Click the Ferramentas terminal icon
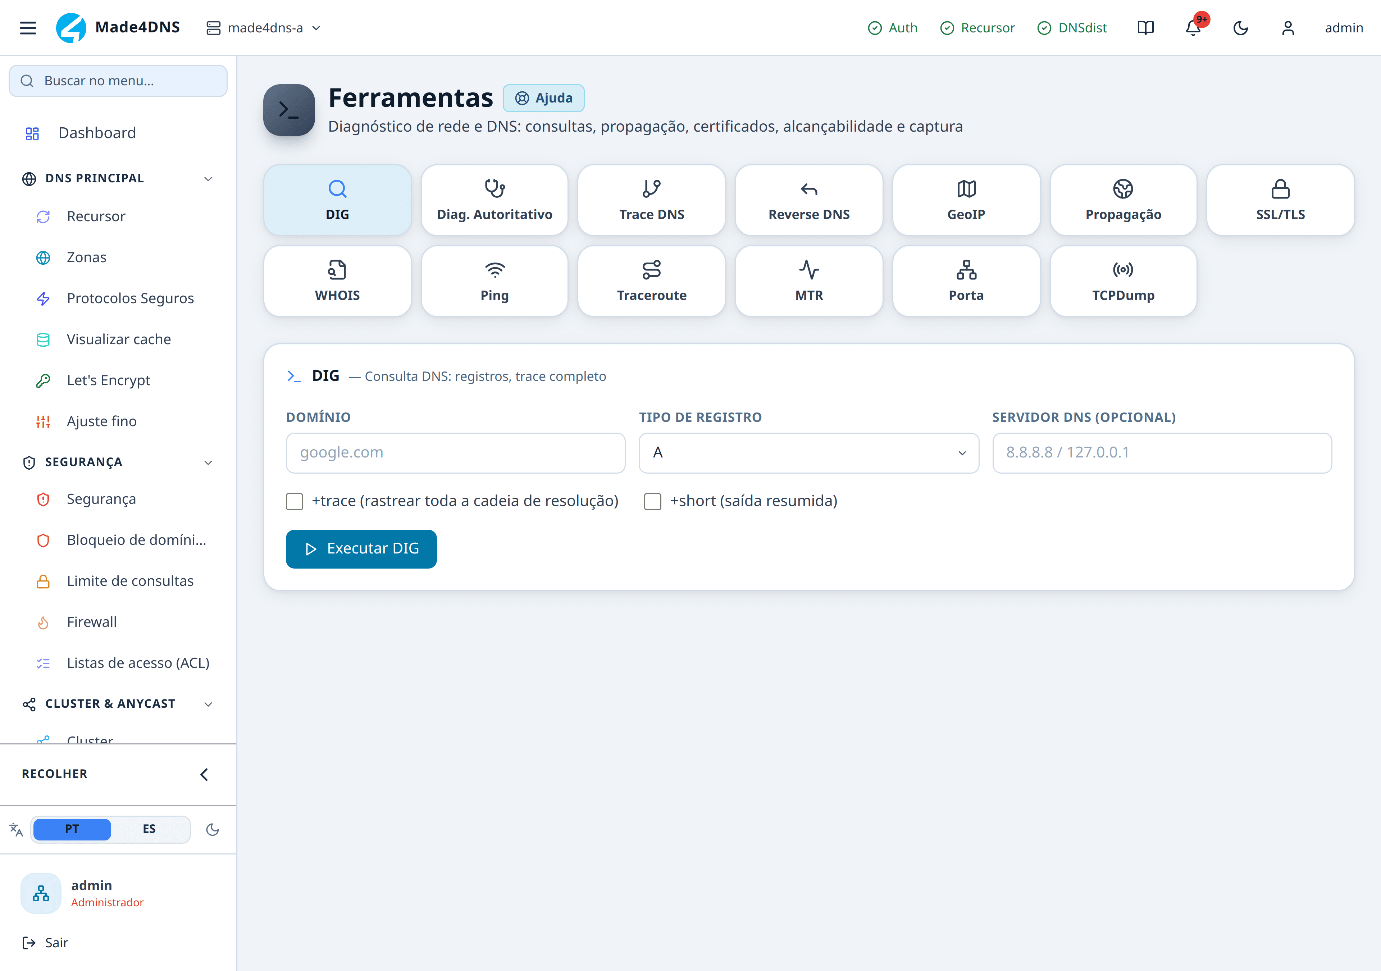This screenshot has height=971, width=1381. (289, 110)
